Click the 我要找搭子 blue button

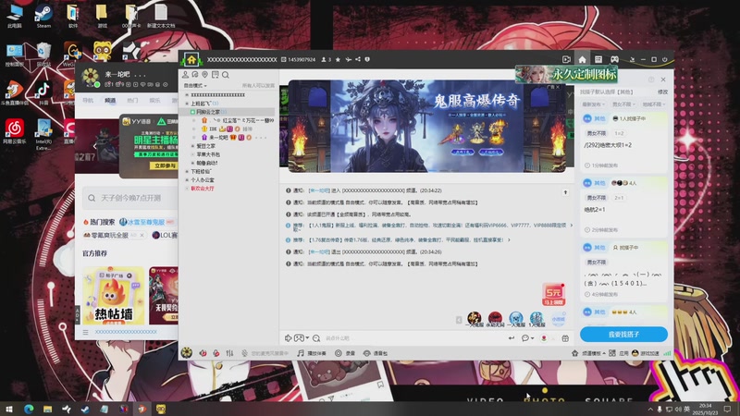click(x=623, y=334)
